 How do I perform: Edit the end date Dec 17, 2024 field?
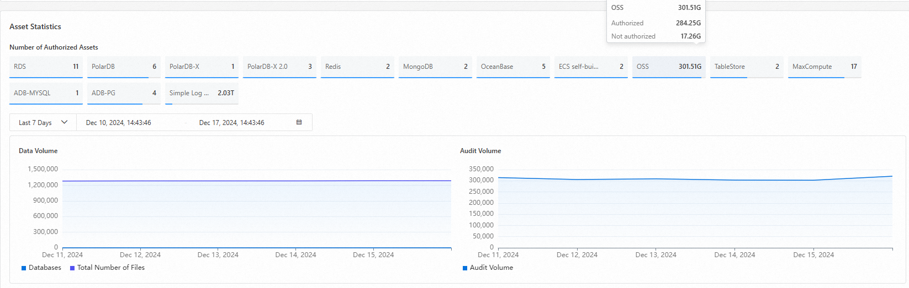[232, 122]
